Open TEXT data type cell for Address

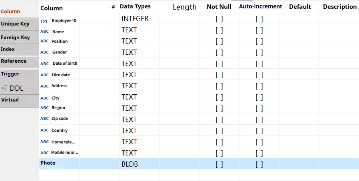point(129,86)
